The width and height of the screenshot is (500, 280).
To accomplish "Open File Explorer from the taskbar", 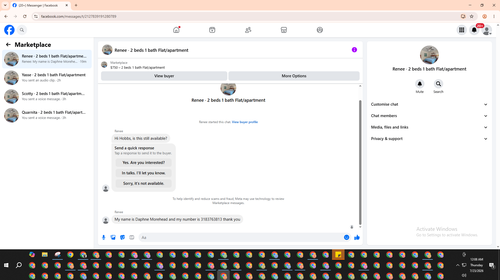I will point(45,254).
